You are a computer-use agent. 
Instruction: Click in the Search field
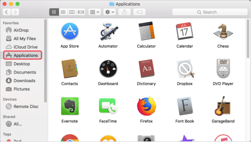(x=210, y=12)
